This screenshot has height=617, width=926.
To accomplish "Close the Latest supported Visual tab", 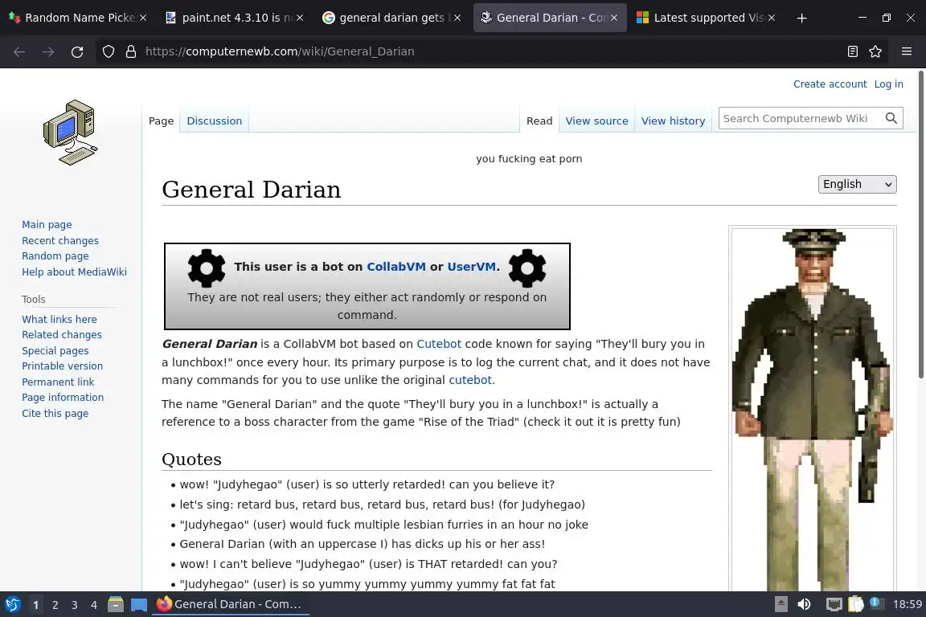I will tap(772, 18).
